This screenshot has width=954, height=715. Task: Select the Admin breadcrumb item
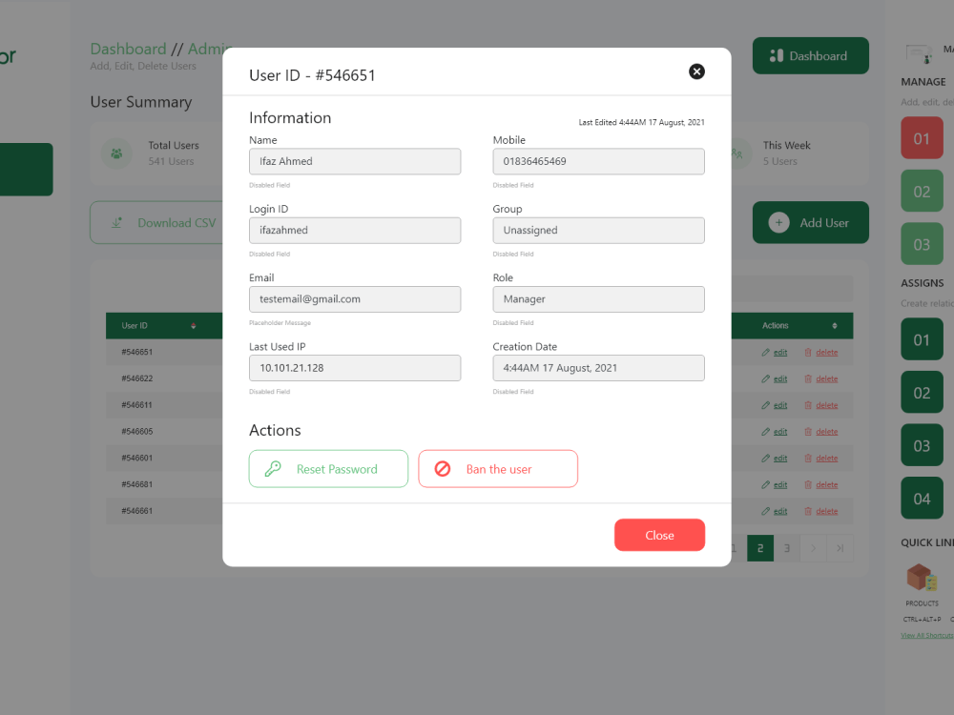tap(204, 49)
